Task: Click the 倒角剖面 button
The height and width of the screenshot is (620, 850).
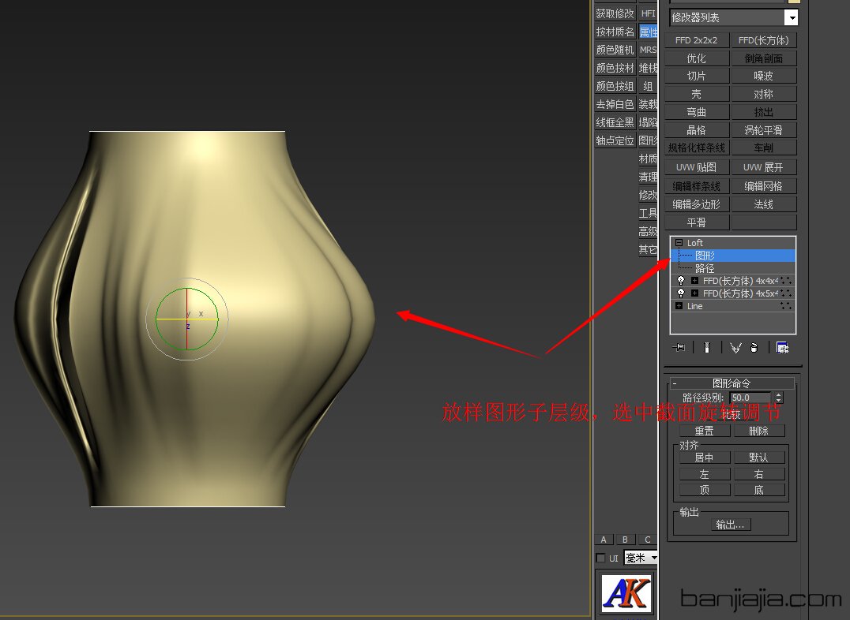Action: coord(763,58)
